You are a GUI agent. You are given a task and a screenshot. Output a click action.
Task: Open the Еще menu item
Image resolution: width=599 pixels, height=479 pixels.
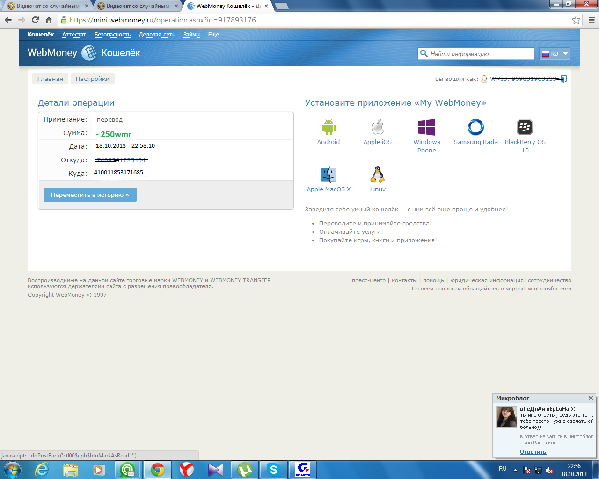point(213,35)
